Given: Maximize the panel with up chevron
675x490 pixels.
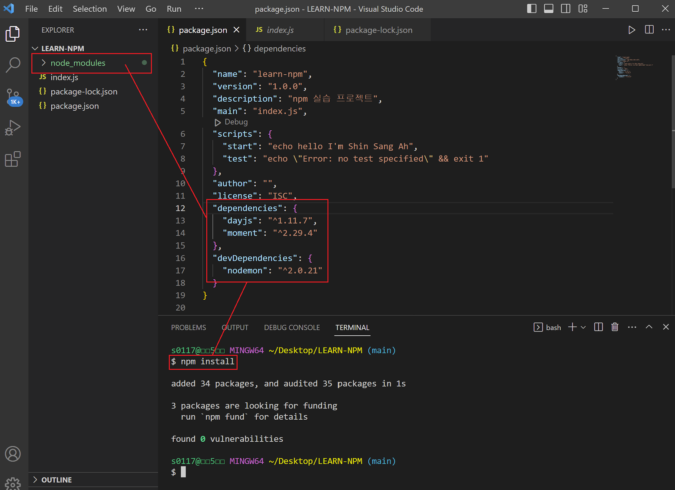Looking at the screenshot, I should coord(649,327).
